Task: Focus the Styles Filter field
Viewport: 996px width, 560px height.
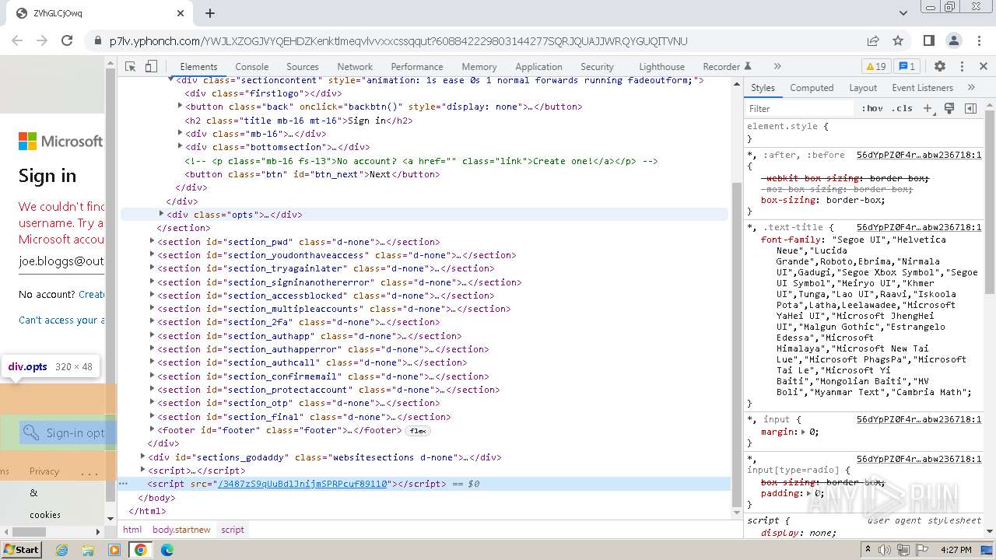Action: 800,109
